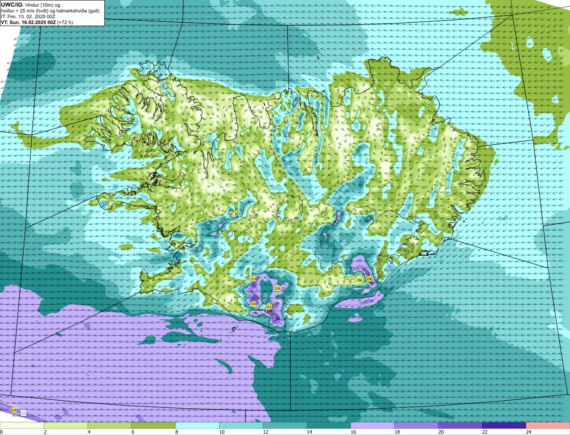Viewport: 570px width, 435px height.
Task: Select the 22–24 m/s dark indigo legend swatch
Action: click(505, 426)
